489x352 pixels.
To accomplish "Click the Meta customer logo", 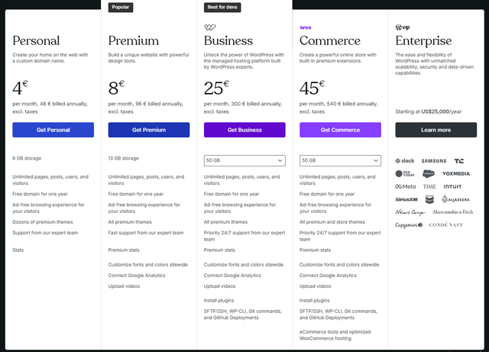I will coord(406,186).
